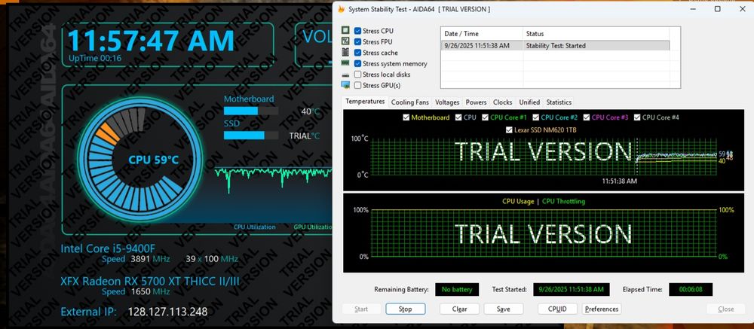
Task: Click the Test Started time field
Action: (x=572, y=290)
